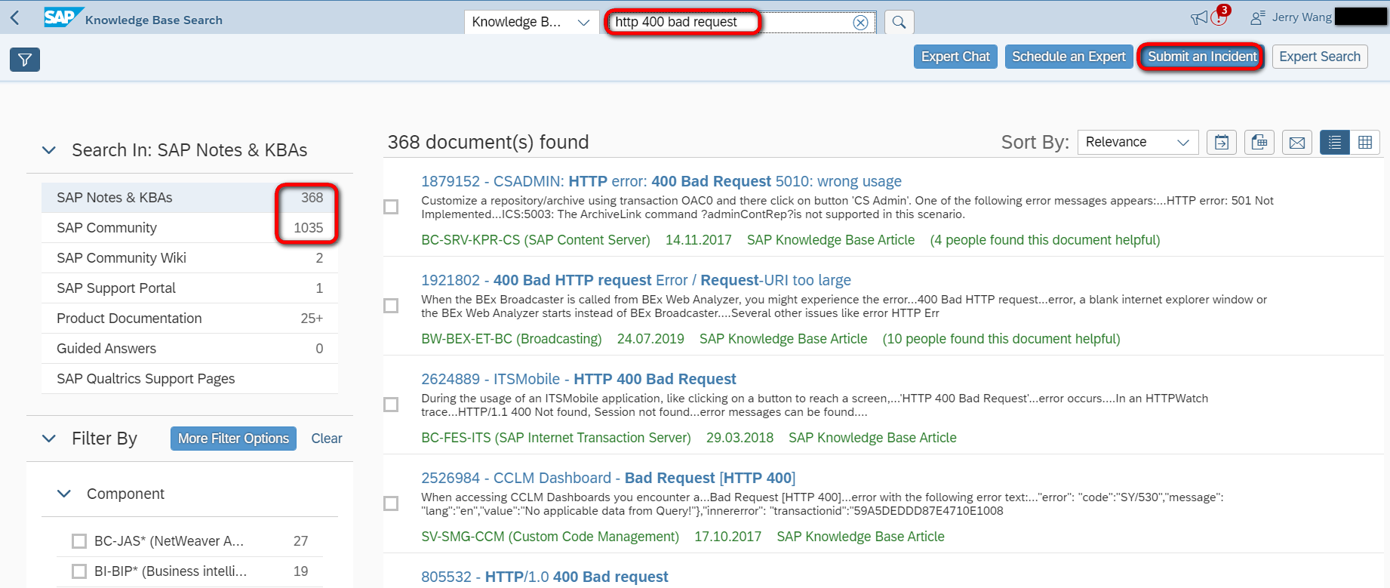
Task: Click the '368 document(s) found' heading
Action: pos(488,142)
